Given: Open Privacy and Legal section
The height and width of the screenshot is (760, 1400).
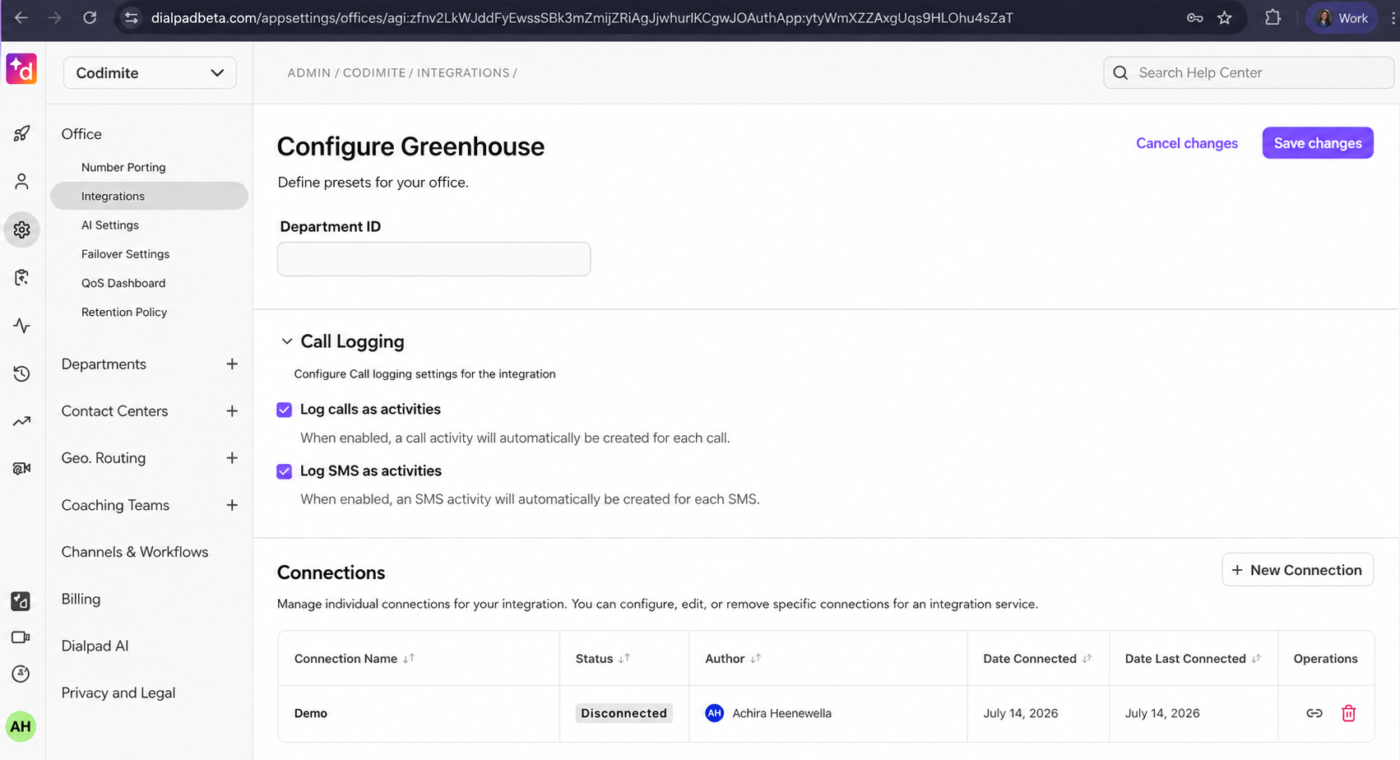Looking at the screenshot, I should click(118, 693).
